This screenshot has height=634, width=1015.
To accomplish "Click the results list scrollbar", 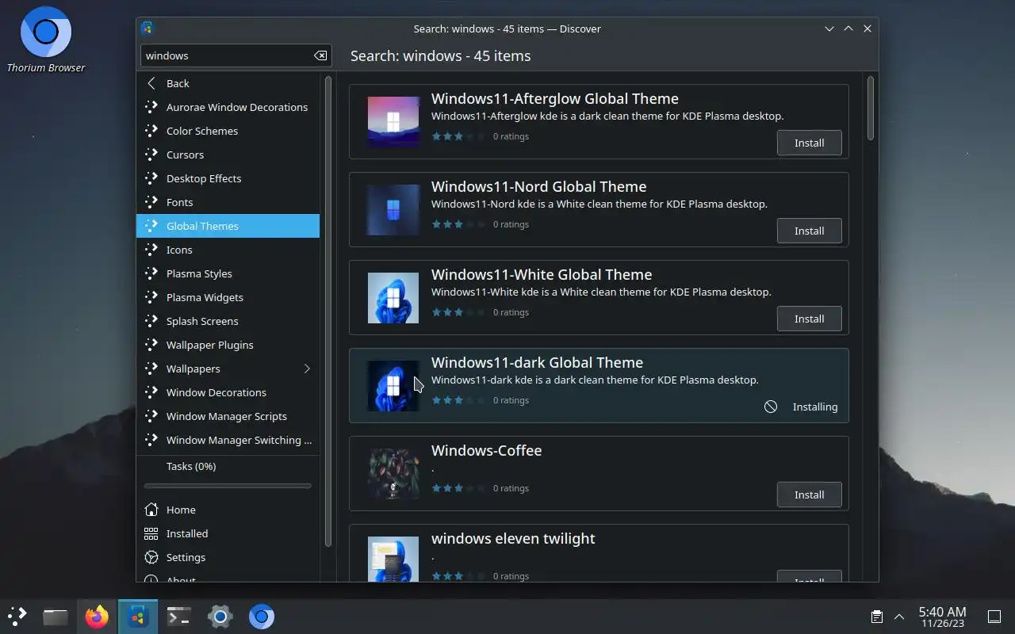I will (x=871, y=109).
